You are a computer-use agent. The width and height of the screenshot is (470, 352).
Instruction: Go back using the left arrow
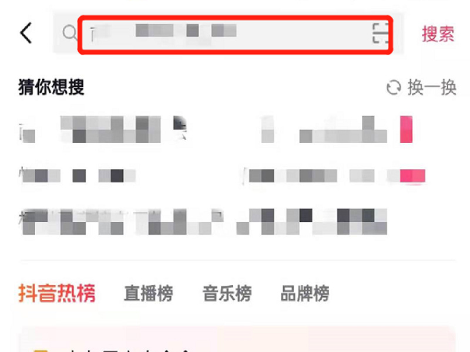tap(26, 33)
